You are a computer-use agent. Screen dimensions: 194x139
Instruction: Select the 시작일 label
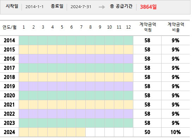point(12,6)
